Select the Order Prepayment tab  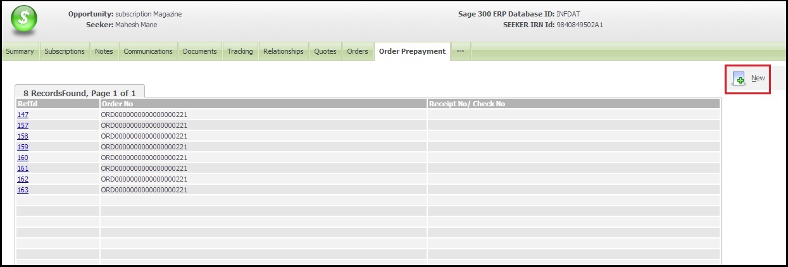[412, 51]
